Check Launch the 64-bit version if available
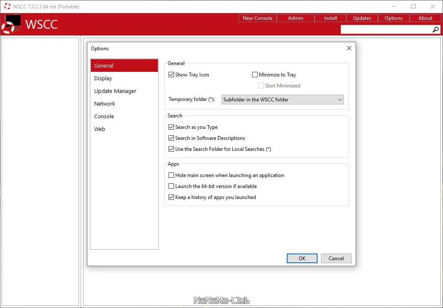 [171, 186]
